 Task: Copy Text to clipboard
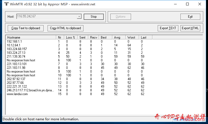click(26, 28)
